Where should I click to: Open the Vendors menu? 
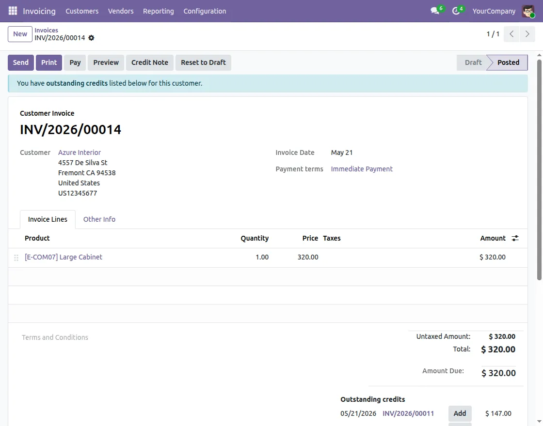[121, 11]
